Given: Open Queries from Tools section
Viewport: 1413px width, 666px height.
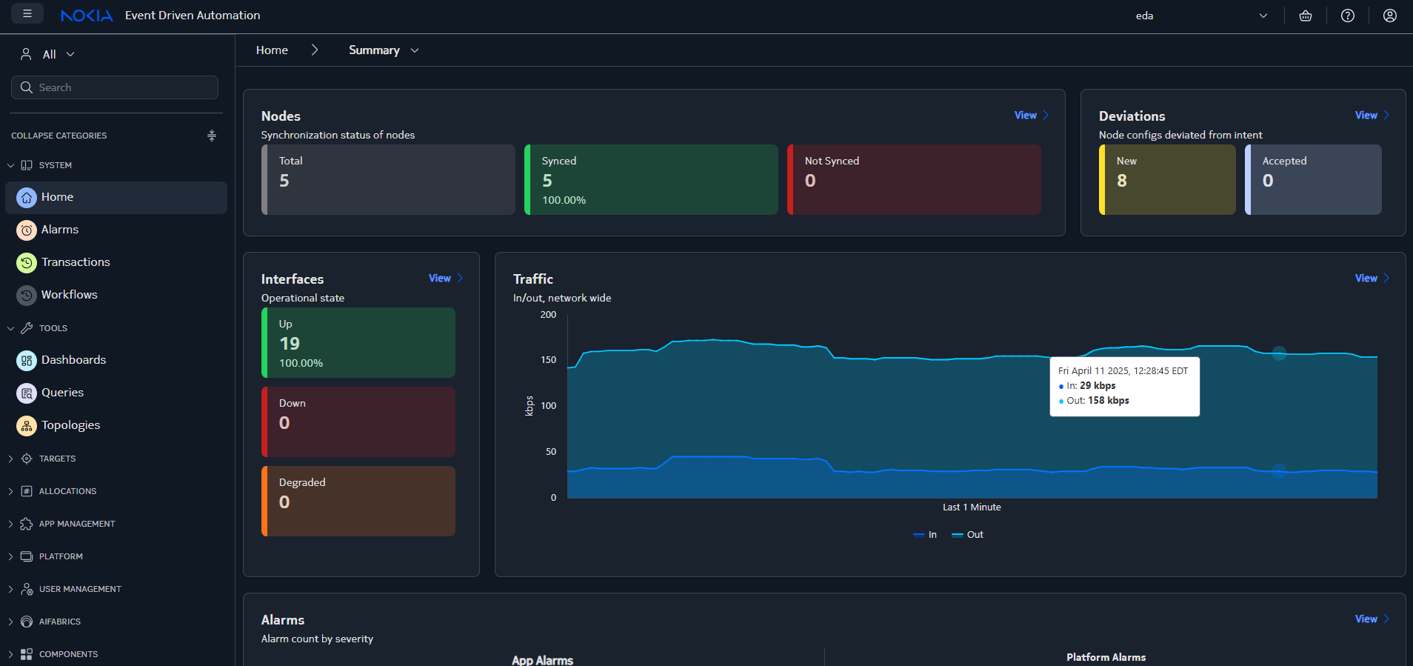Looking at the screenshot, I should [62, 393].
